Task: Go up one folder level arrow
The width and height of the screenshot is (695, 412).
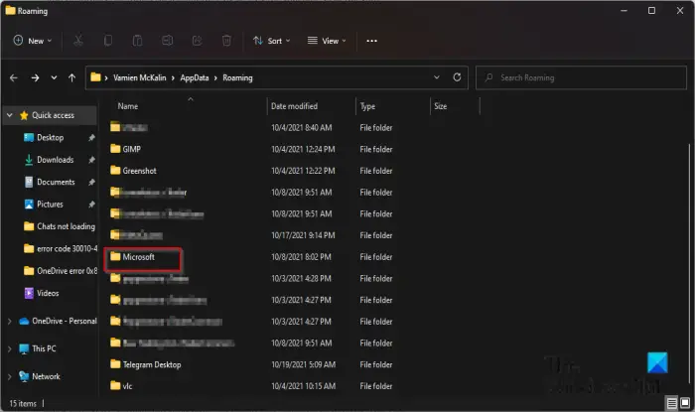Action: click(71, 78)
